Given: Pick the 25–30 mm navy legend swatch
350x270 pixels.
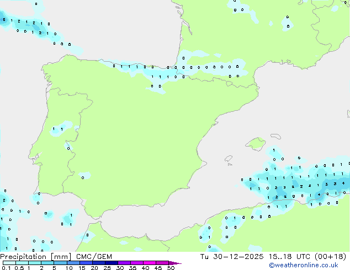Looking at the screenshot, I should 112,263.
